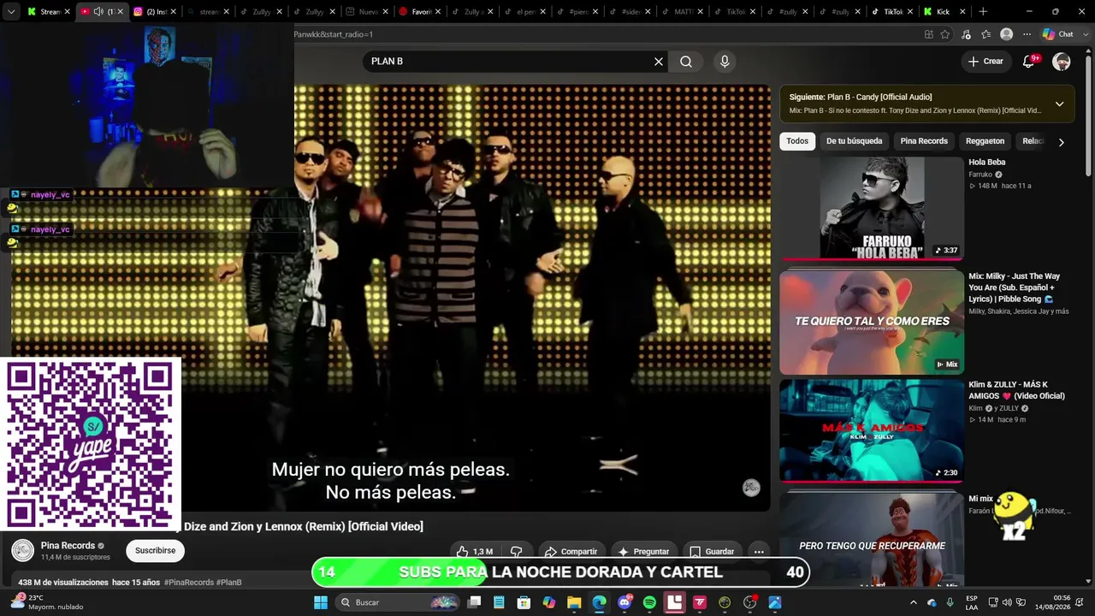This screenshot has height=616, width=1095.
Task: Save the video with Guardar button
Action: tap(712, 552)
